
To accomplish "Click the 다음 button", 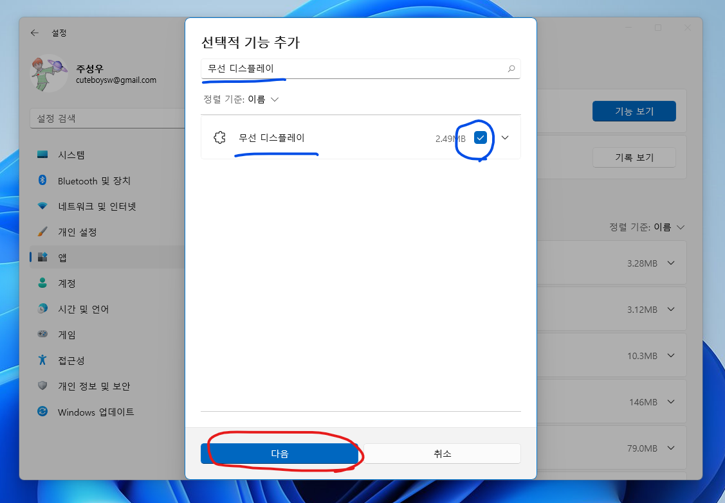I will point(279,454).
